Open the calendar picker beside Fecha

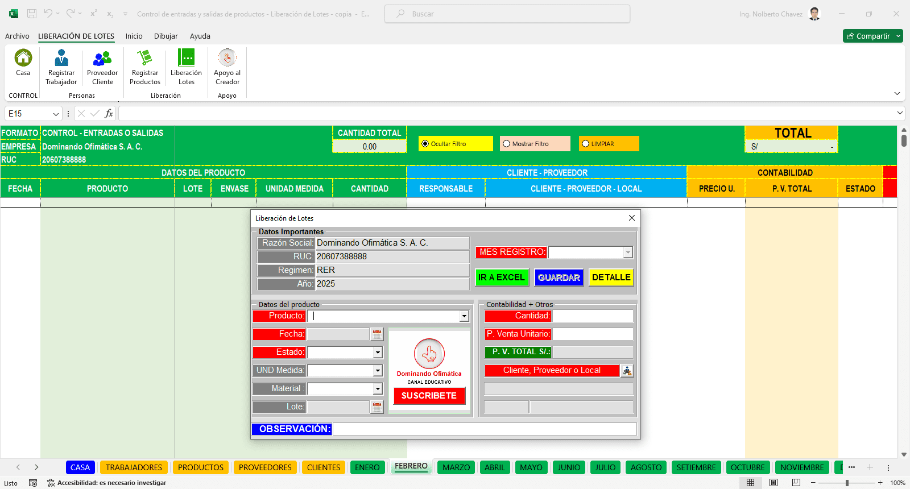point(377,334)
